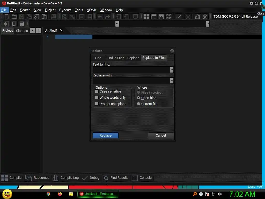Open the Find Results bottom tab
The width and height of the screenshot is (265, 199).
tap(116, 178)
